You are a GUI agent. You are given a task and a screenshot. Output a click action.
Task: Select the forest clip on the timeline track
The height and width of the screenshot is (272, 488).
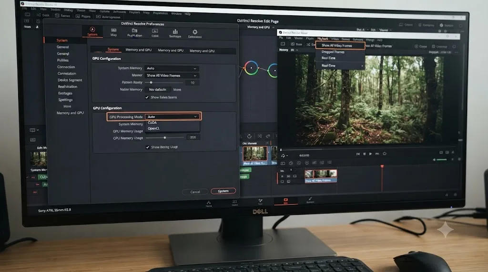click(321, 176)
